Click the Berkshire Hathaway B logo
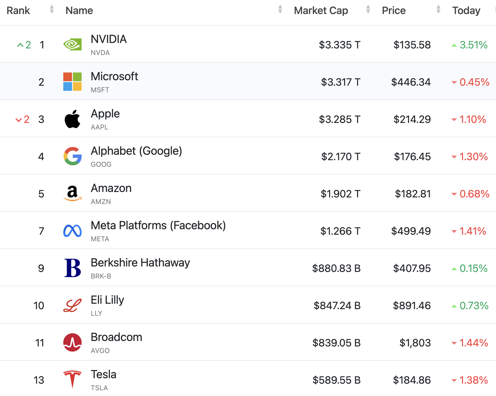 [x=72, y=268]
